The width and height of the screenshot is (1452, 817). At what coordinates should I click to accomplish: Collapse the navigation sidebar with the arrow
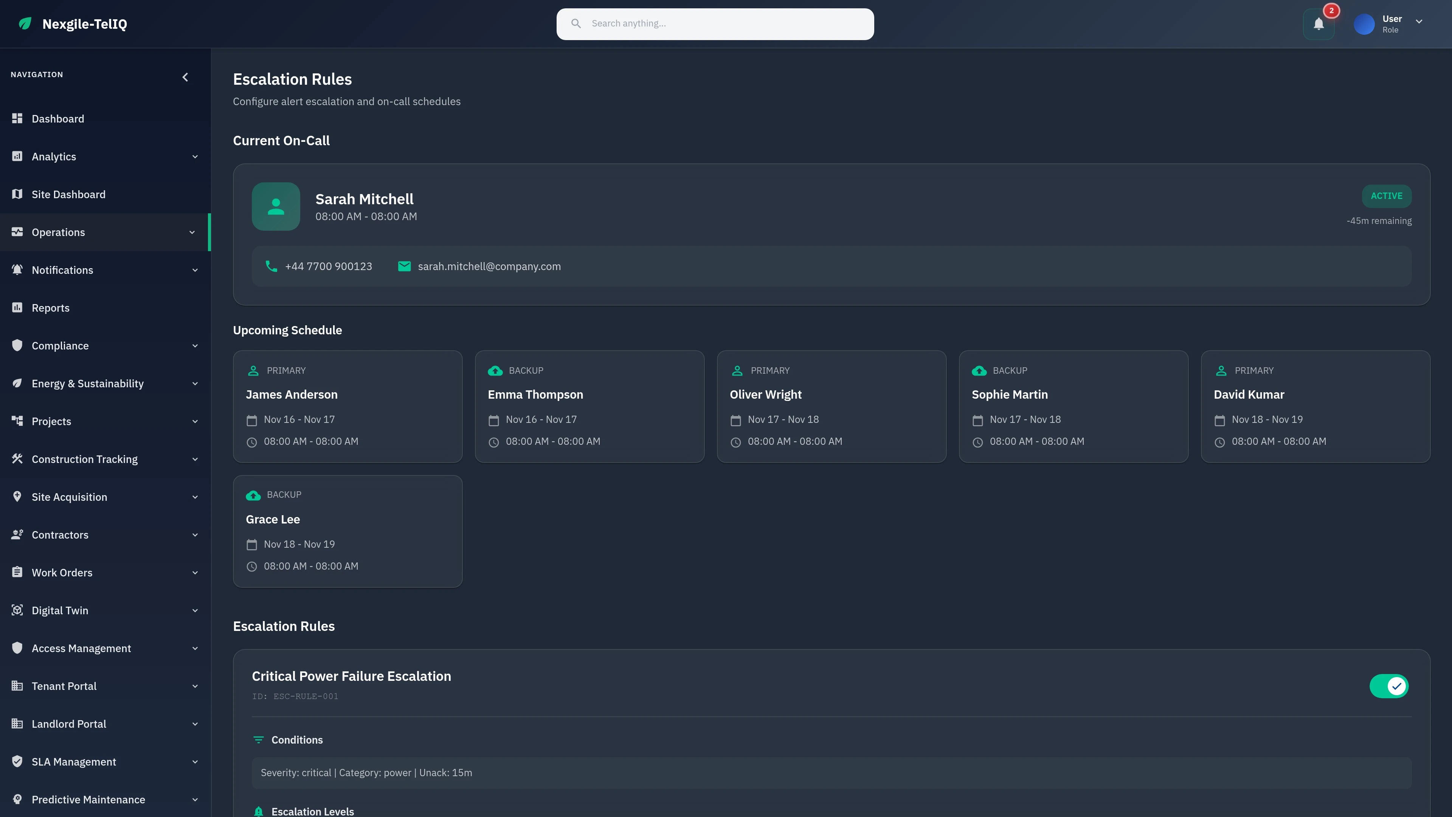185,77
